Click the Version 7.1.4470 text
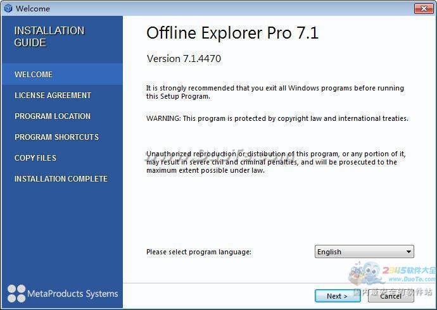The image size is (437, 310). pos(184,59)
